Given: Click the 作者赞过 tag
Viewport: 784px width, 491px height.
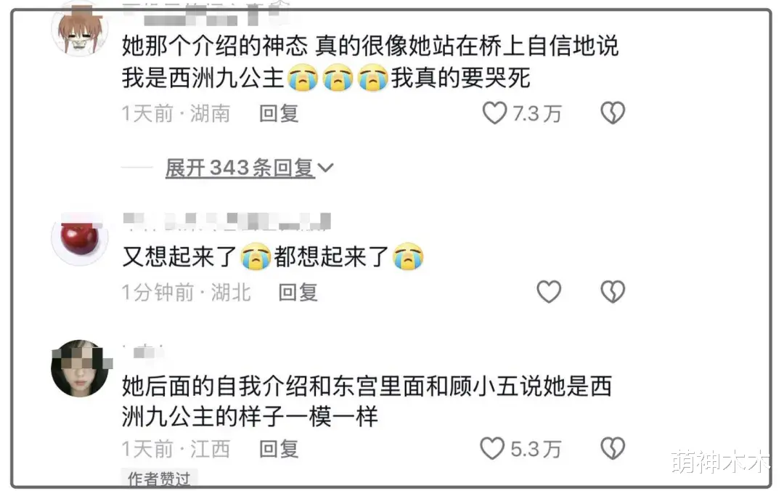Looking at the screenshot, I should coord(159,479).
